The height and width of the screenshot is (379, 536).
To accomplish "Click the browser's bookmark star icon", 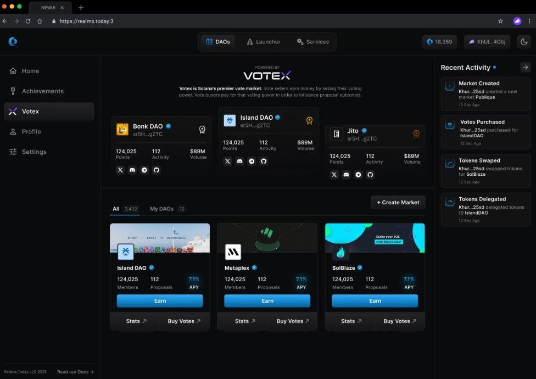I will click(x=500, y=21).
